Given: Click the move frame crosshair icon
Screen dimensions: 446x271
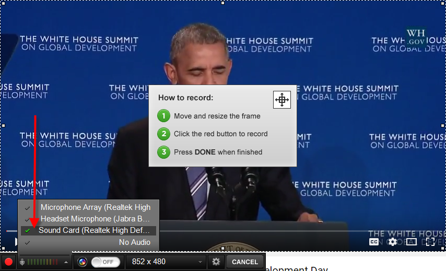Looking at the screenshot, I should (282, 100).
